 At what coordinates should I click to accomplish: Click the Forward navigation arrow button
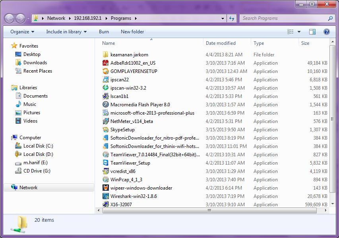pos(20,18)
